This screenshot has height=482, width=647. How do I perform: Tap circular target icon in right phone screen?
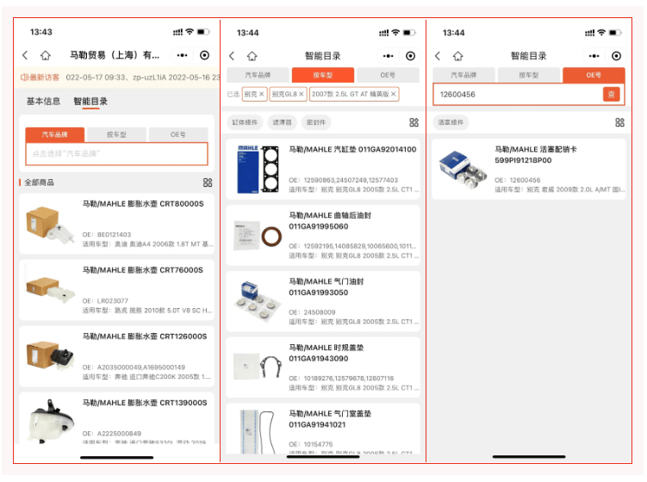coord(616,56)
